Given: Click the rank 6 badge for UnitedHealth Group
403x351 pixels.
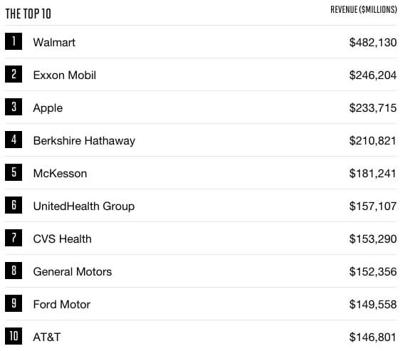Looking at the screenshot, I should tap(14, 205).
